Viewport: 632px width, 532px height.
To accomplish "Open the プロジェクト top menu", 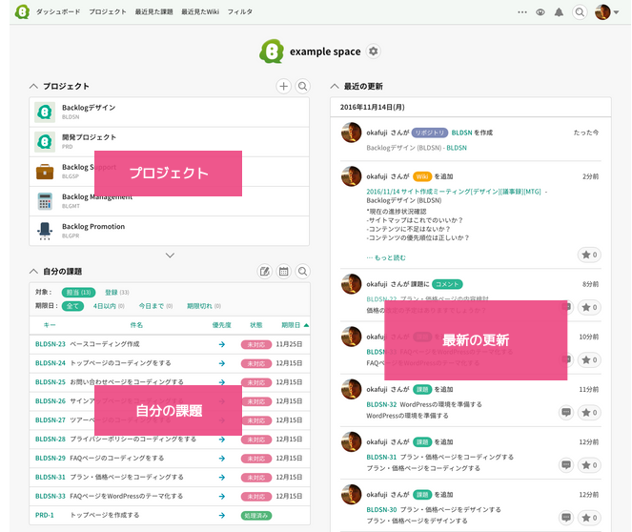I will click(108, 12).
